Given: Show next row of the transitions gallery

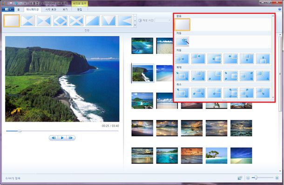Looking at the screenshot, I should (135, 21).
